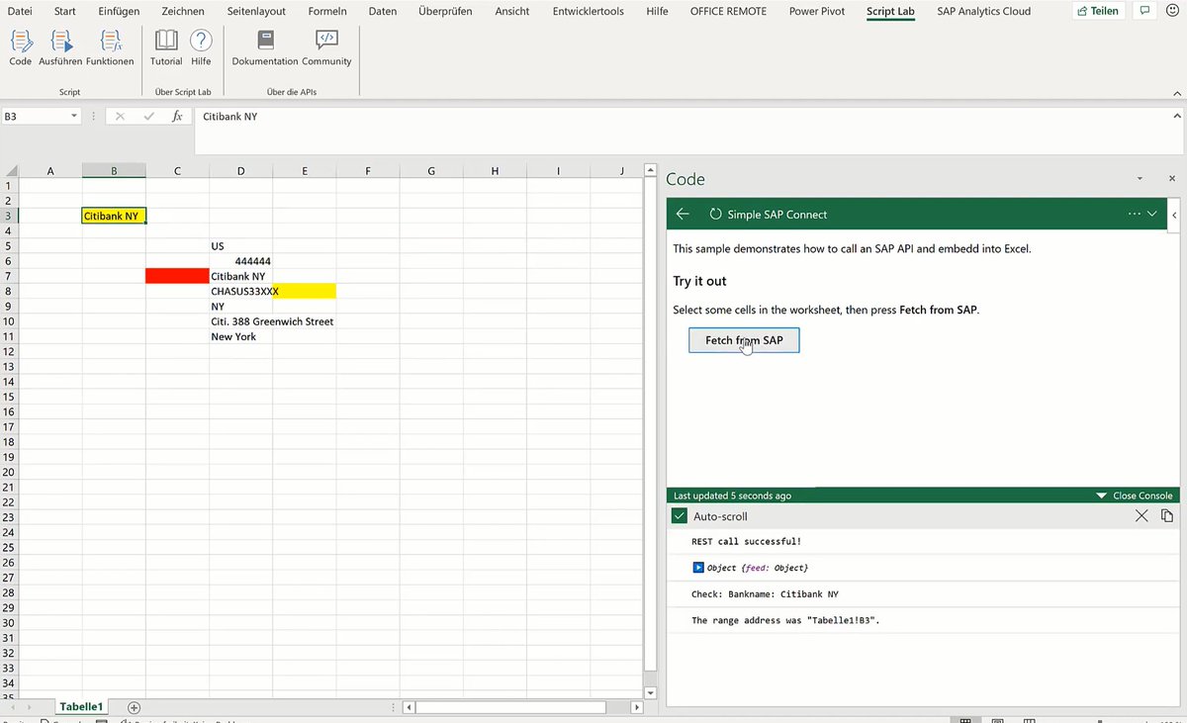Open the Power Pivot tab
This screenshot has width=1187, height=723.
[x=816, y=11]
